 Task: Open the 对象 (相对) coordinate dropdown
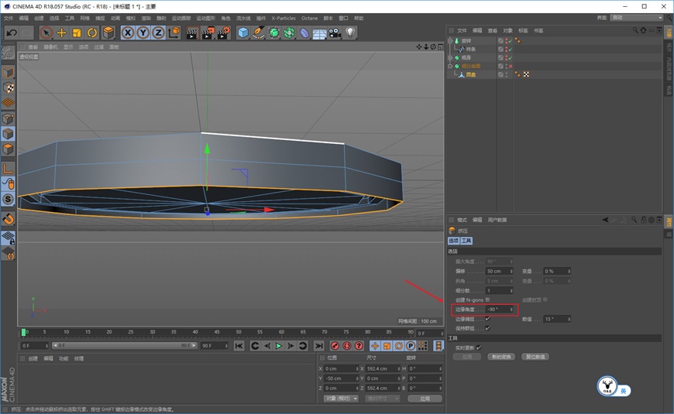click(x=341, y=399)
